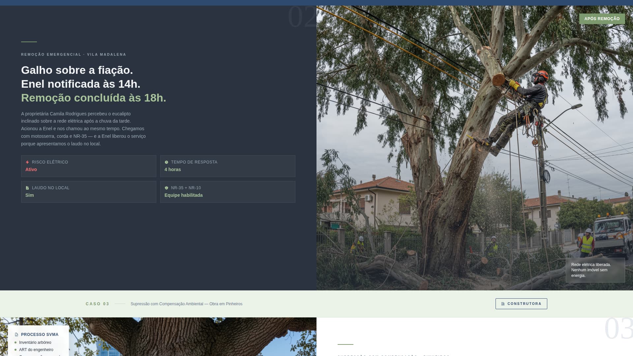Click the 'Caso 03' label
Viewport: 633px width, 356px height.
pos(97,304)
